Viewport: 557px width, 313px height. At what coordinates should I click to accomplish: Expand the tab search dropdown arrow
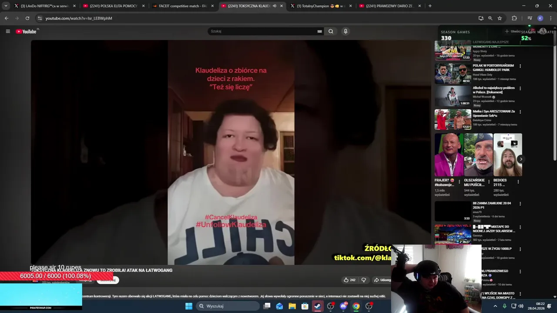coord(6,6)
